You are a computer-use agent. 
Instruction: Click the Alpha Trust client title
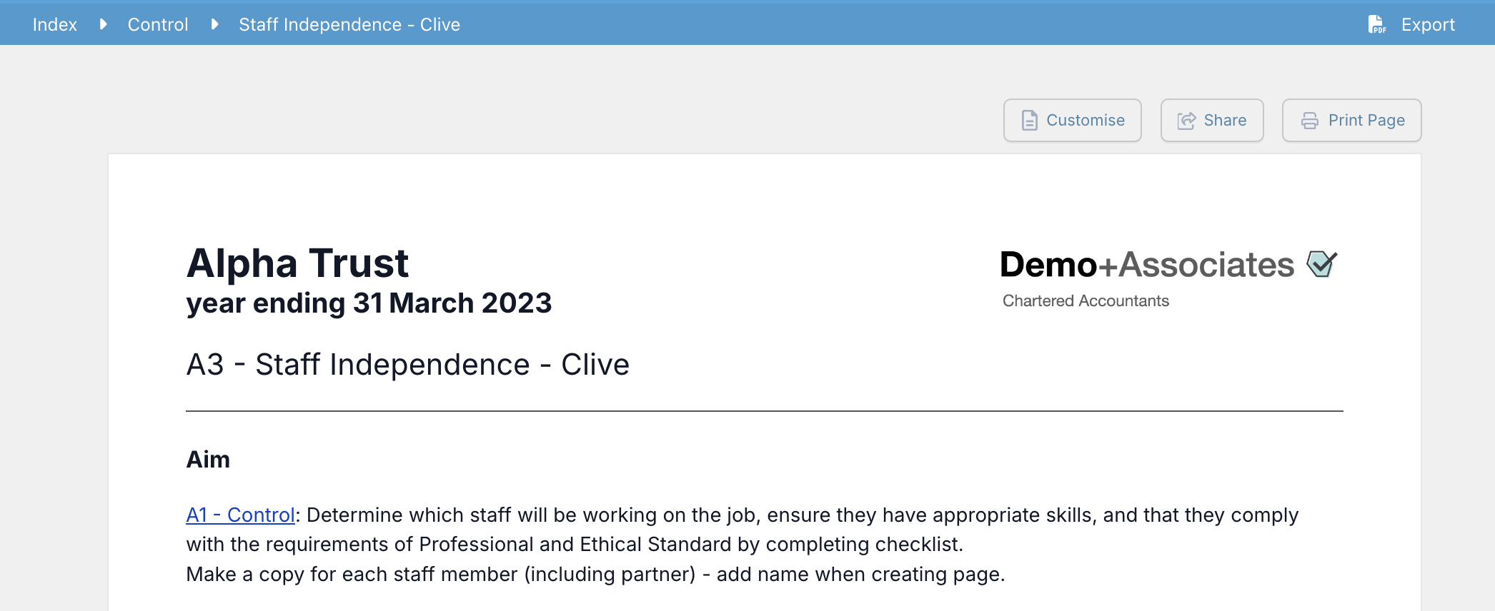(x=297, y=263)
